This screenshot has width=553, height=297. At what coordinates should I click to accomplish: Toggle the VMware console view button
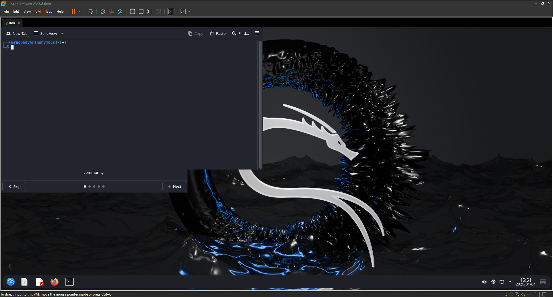tap(171, 12)
